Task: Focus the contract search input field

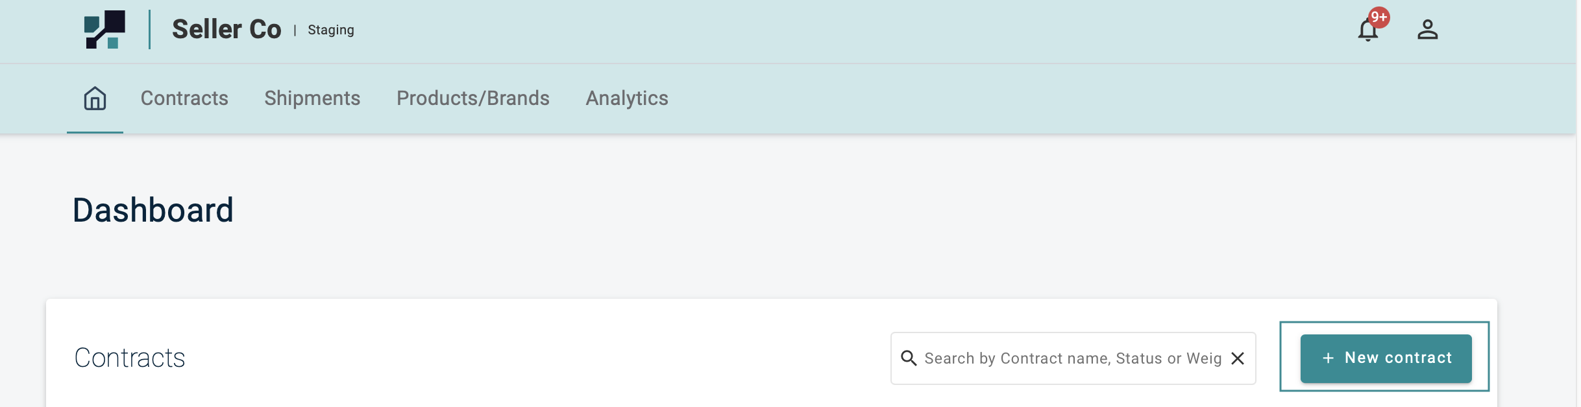Action: point(1072,358)
